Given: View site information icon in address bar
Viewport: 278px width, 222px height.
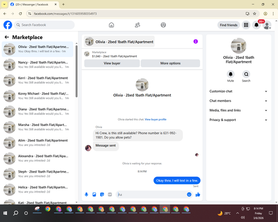Looking at the screenshot, I should [x=29, y=13].
